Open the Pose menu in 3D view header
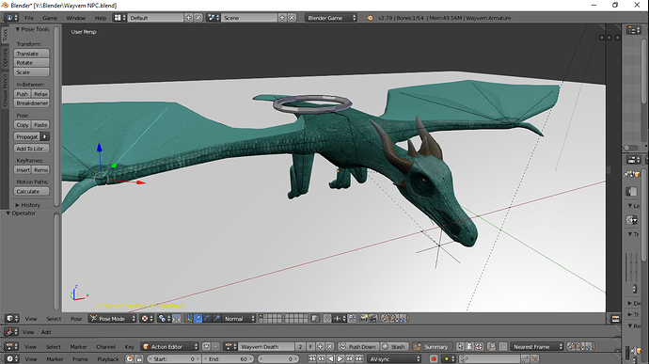Viewport: 649px width, 364px height. (x=76, y=319)
